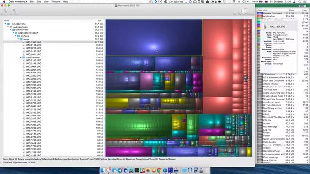This screenshot has height=174, width=310.
Task: Select the IMG_0213.JPG file row
Action: click(53, 48)
